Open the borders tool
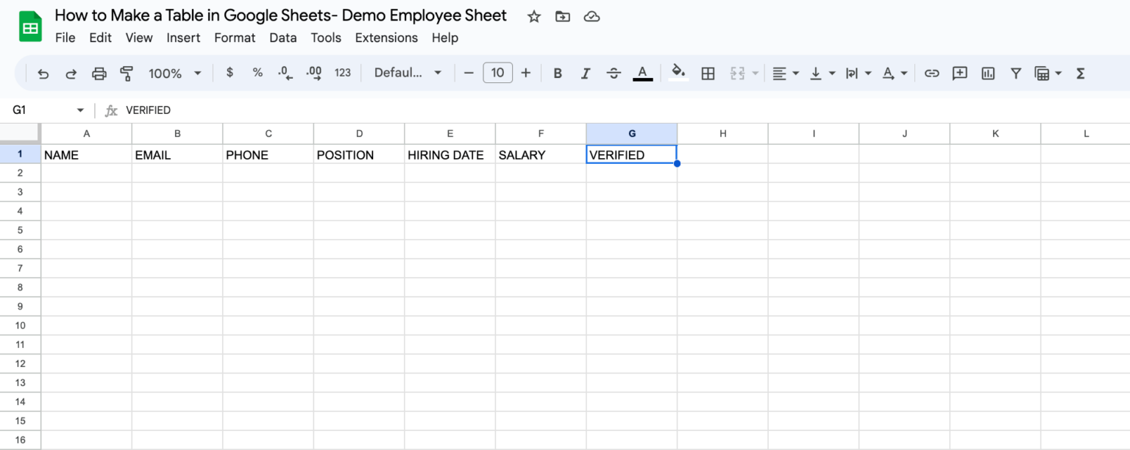This screenshot has width=1130, height=450. (708, 73)
